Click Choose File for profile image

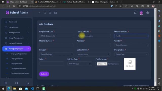coord(102,64)
